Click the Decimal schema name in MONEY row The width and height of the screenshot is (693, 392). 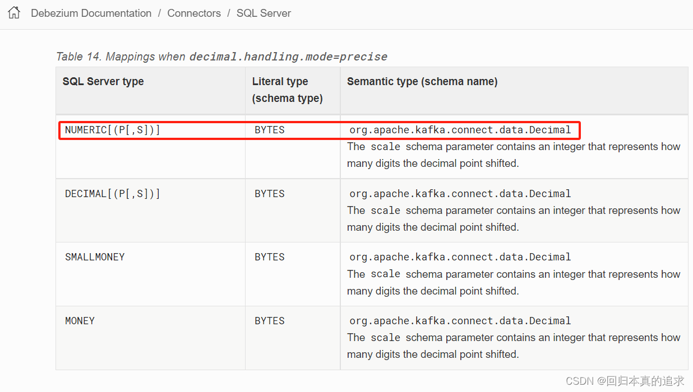tap(460, 321)
